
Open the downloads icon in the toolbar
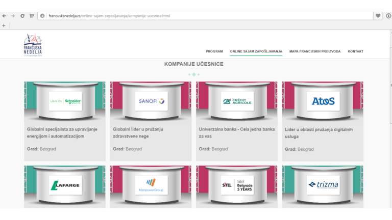pyautogui.click(x=388, y=16)
